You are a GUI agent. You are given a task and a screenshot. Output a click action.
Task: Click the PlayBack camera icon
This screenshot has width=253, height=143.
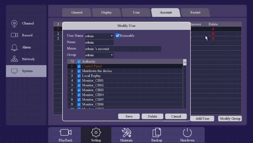point(65,133)
